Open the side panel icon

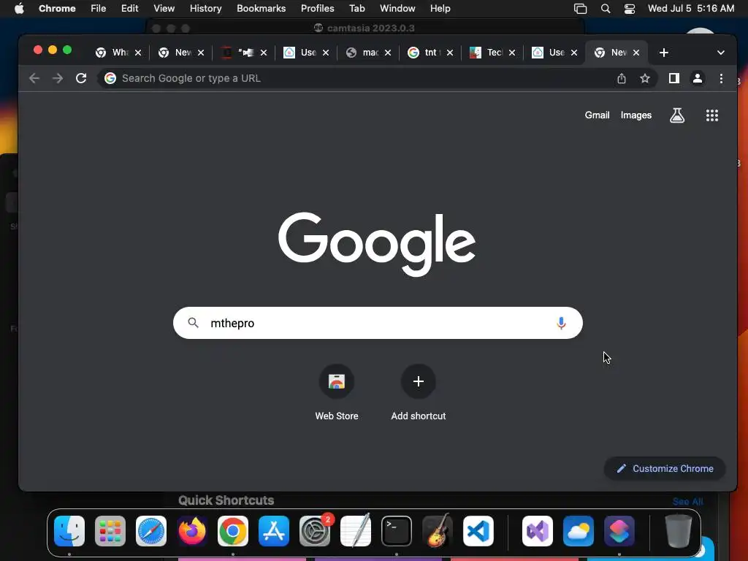tap(673, 78)
